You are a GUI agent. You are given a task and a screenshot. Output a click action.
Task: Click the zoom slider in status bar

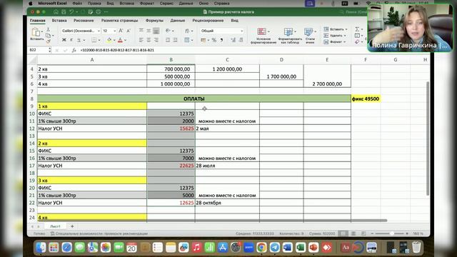(390, 233)
